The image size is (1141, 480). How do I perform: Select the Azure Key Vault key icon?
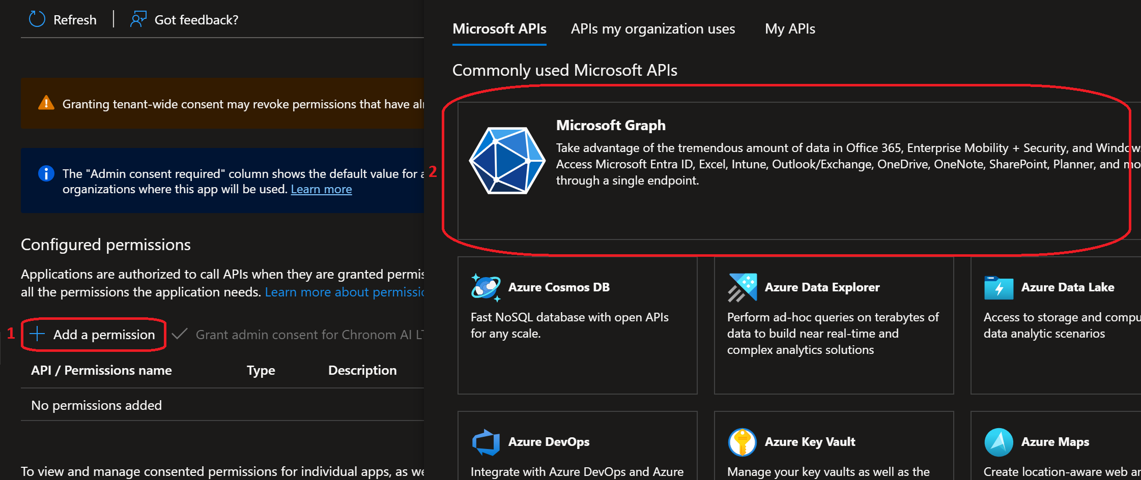pyautogui.click(x=742, y=441)
